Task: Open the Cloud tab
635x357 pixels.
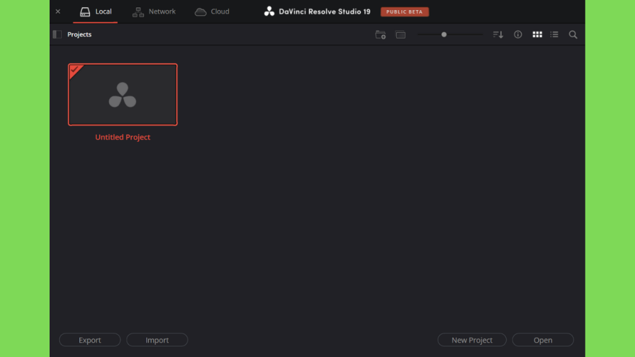Action: click(x=212, y=12)
